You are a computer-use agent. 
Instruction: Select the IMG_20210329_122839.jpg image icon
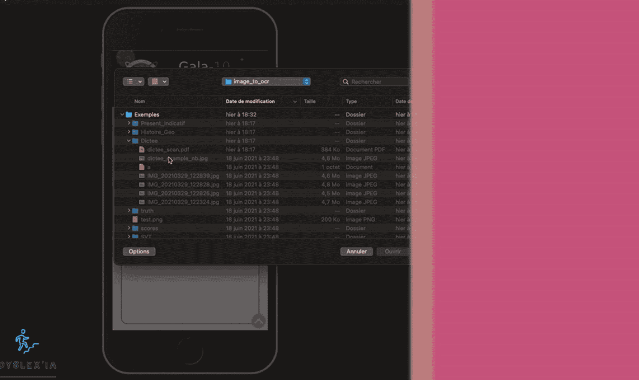142,176
